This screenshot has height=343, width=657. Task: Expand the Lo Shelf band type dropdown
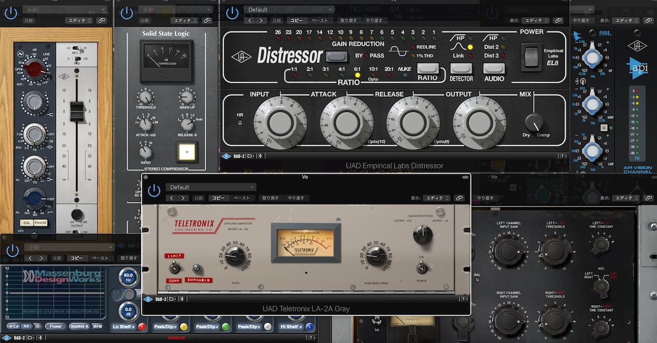[124, 326]
